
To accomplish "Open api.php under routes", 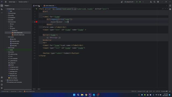I will click(13, 39).
